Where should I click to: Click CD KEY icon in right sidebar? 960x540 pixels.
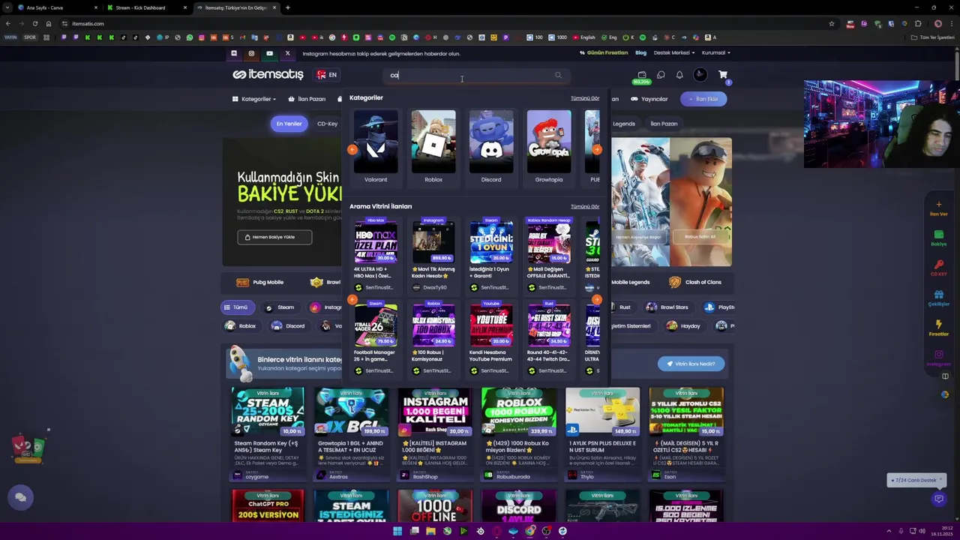[938, 265]
